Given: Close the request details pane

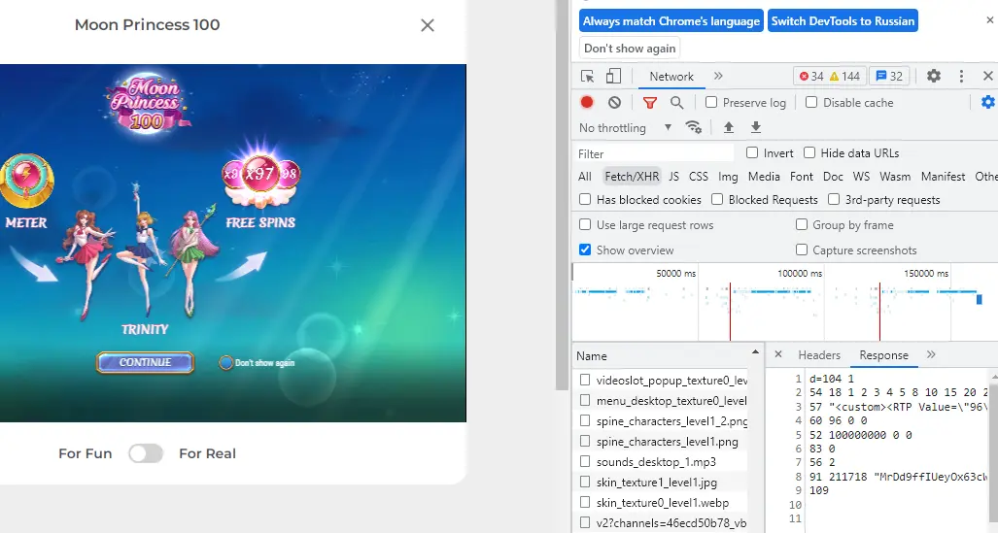Looking at the screenshot, I should [778, 354].
